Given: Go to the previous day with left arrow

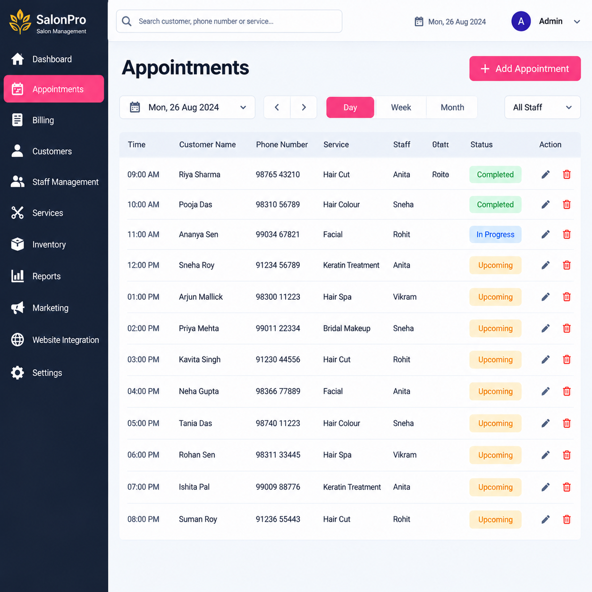Looking at the screenshot, I should tap(277, 108).
